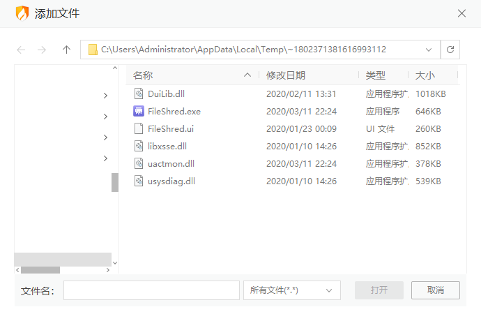Click the FileShred.ui file icon
This screenshot has width=481, height=321.
click(139, 128)
